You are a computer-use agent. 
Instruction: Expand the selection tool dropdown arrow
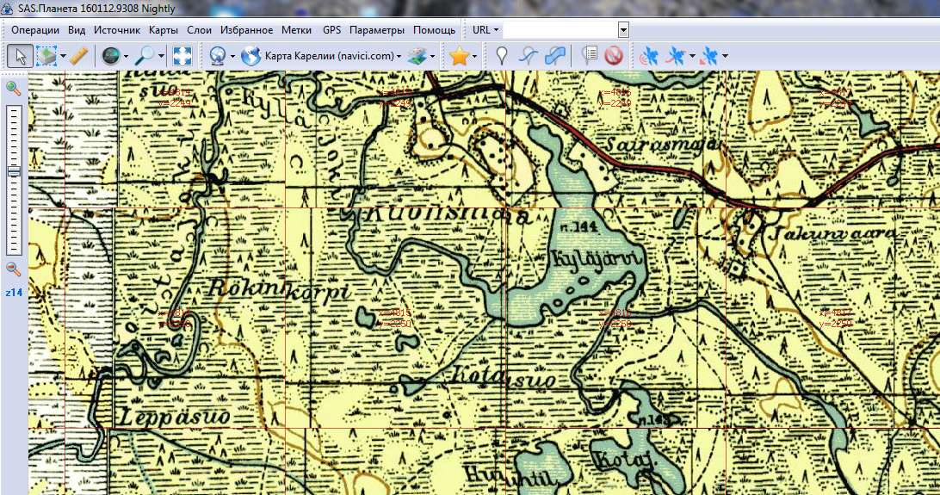pyautogui.click(x=63, y=56)
